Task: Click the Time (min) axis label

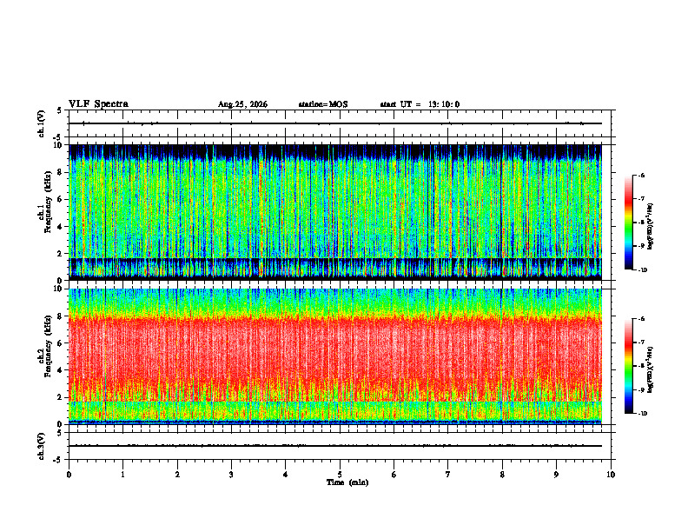Action: [347, 482]
